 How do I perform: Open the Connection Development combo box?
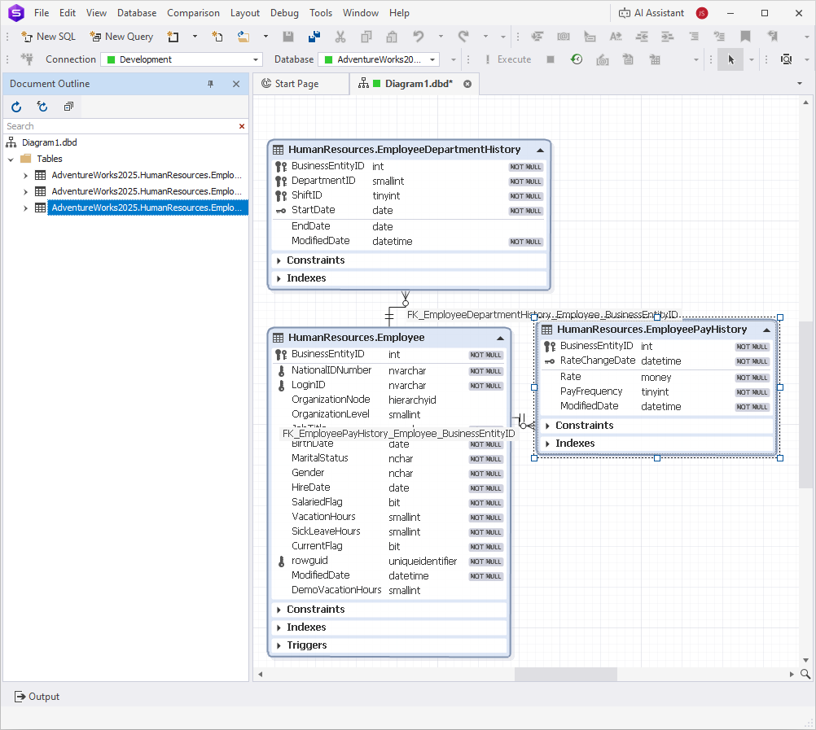click(182, 59)
